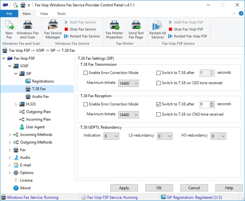Decrease Reception switch seconds spinner
This screenshot has width=245, height=201.
pyautogui.click(x=212, y=106)
